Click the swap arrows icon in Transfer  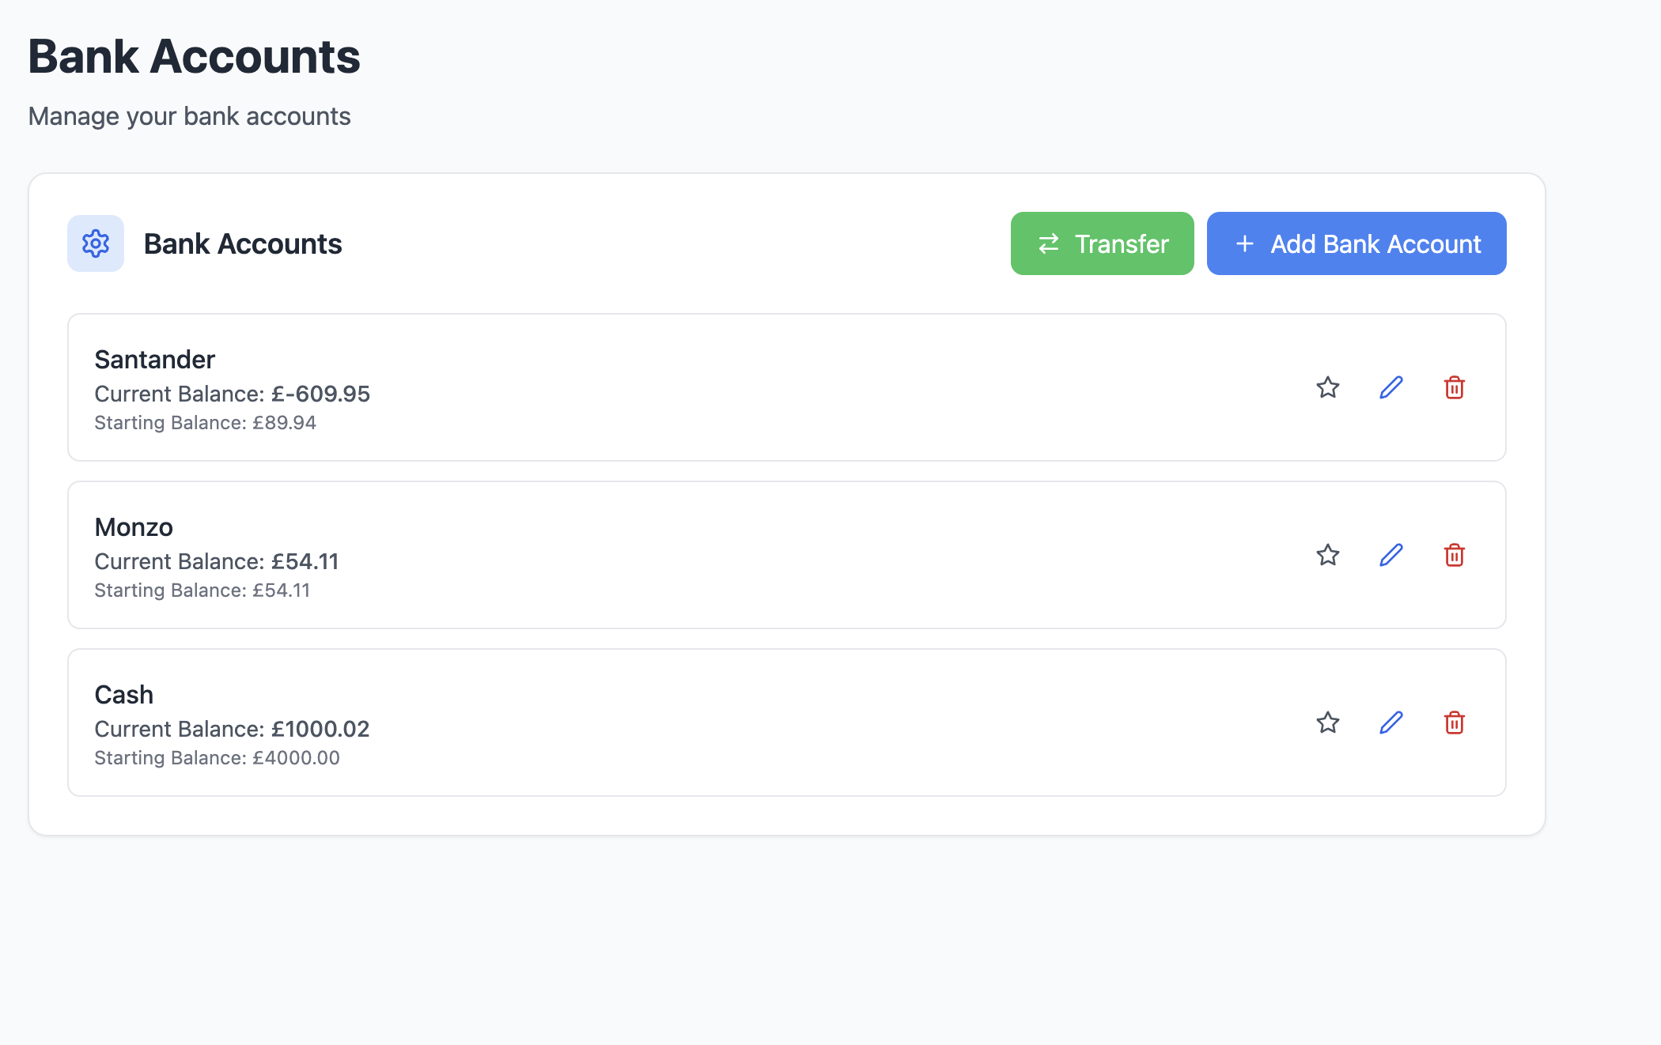1049,243
